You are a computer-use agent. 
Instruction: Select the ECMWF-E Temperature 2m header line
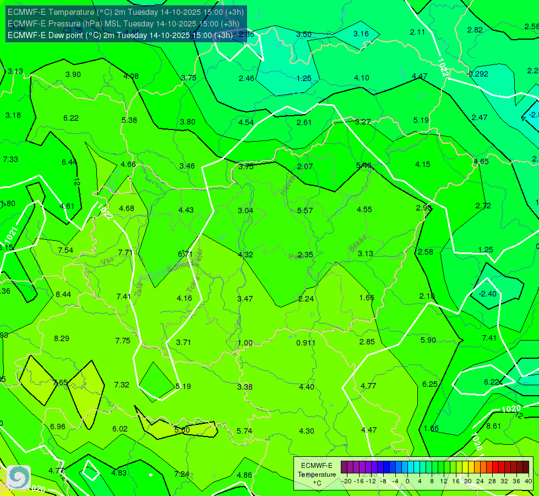tap(126, 12)
